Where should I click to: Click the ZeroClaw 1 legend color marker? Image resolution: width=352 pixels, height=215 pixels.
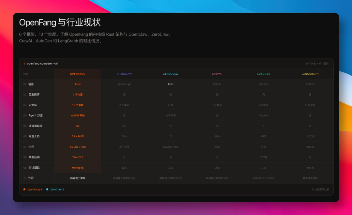[x=47, y=189]
